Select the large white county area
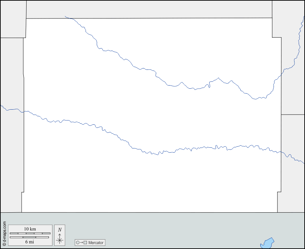This screenshot has width=305, height=249. click(x=150, y=182)
